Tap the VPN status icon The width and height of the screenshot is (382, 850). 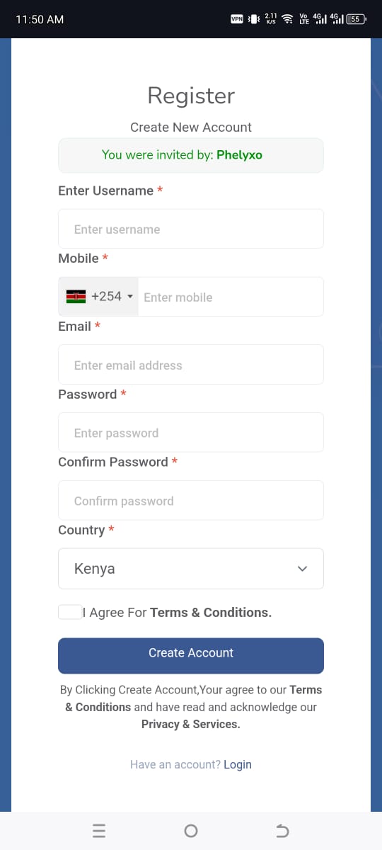pyautogui.click(x=237, y=19)
